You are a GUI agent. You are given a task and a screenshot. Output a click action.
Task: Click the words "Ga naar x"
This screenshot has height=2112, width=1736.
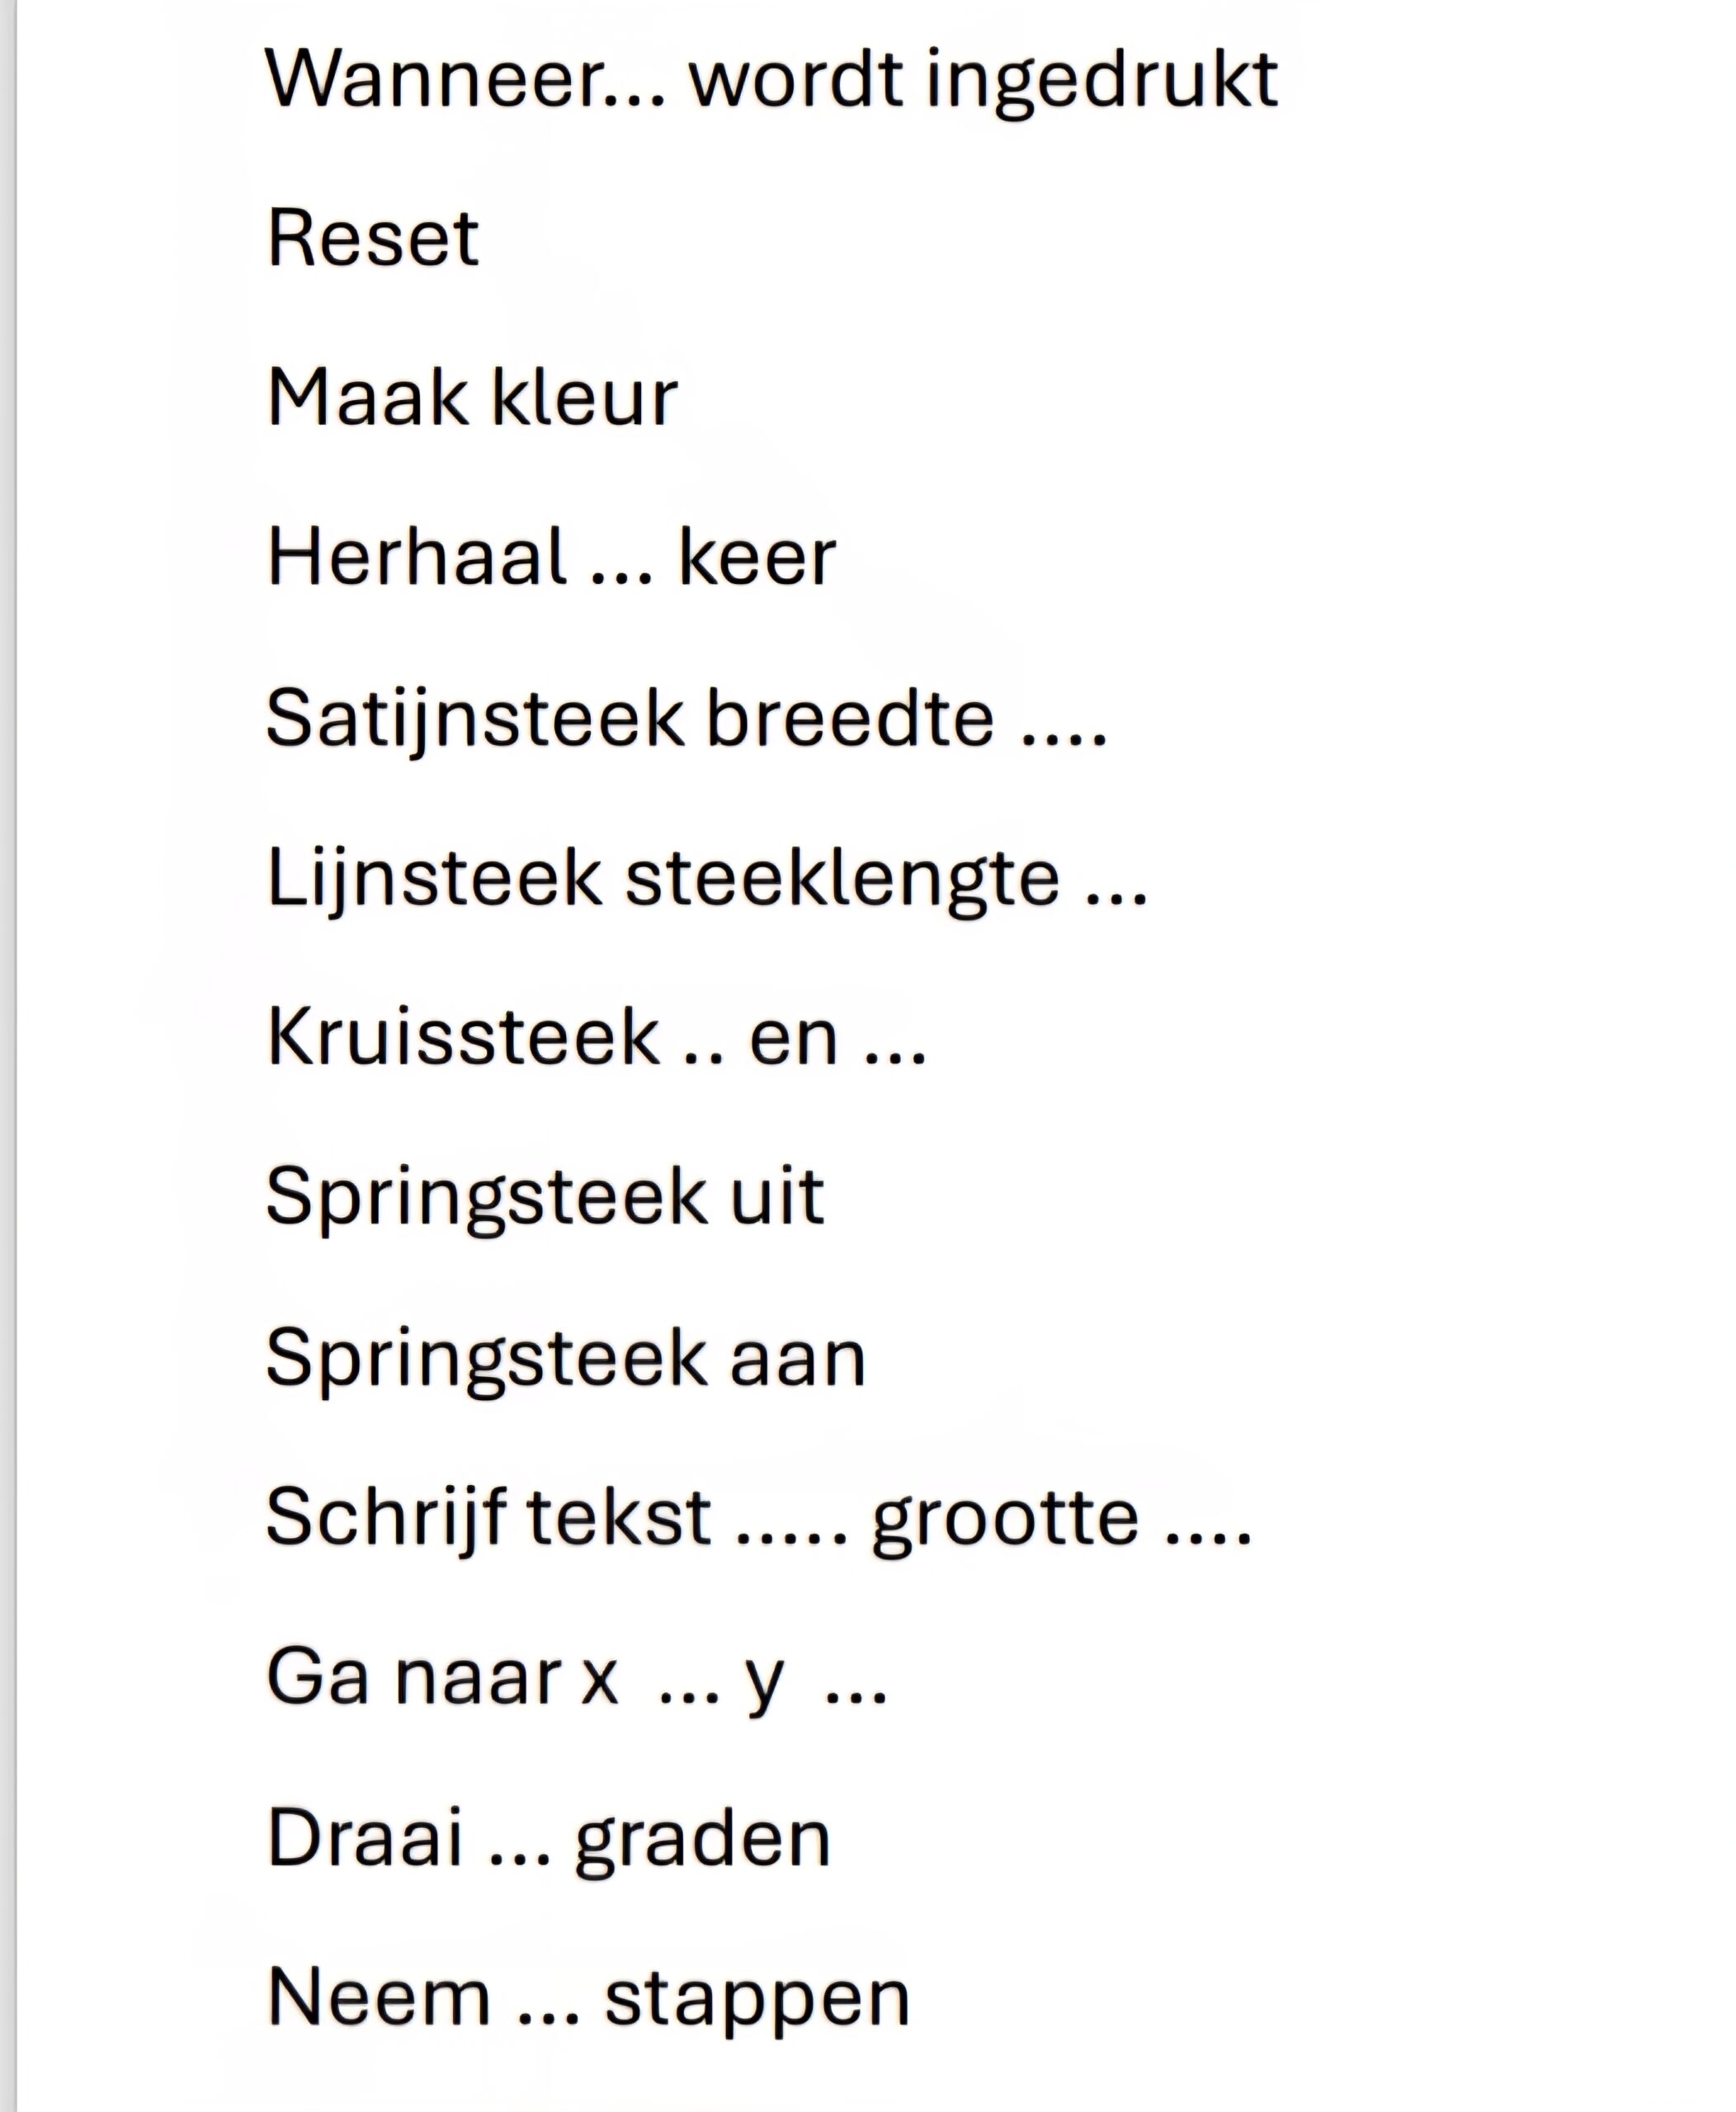coord(442,1677)
